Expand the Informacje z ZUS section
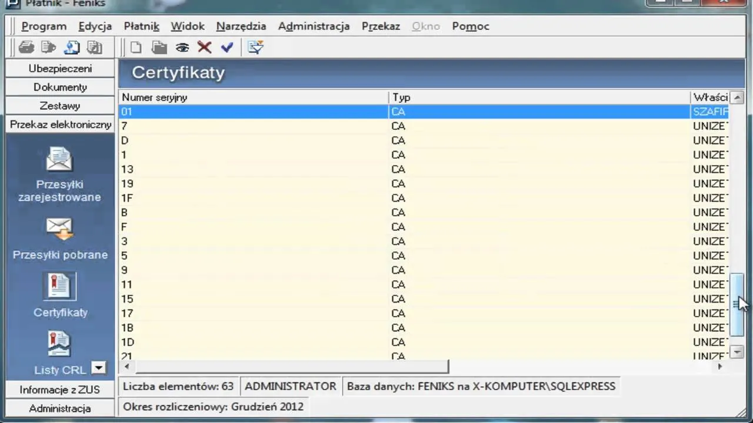 (60, 390)
